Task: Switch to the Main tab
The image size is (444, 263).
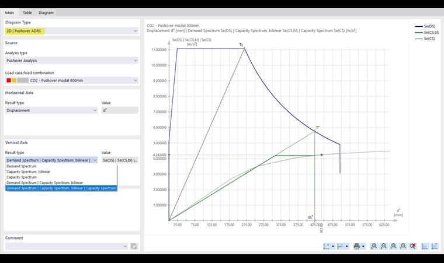Action: tap(9, 12)
